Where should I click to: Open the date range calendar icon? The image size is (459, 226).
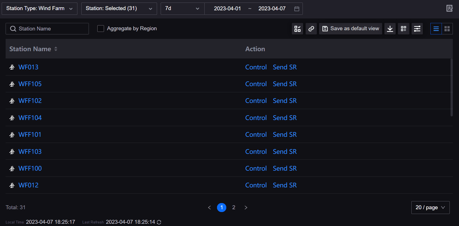(297, 9)
